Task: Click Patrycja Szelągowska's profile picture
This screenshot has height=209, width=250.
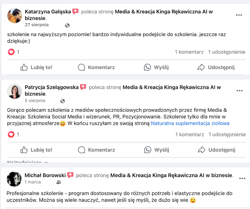Action: [15, 92]
